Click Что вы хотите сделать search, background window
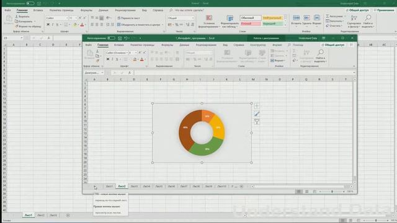Viewport: 397px width, 223px height. click(189, 11)
